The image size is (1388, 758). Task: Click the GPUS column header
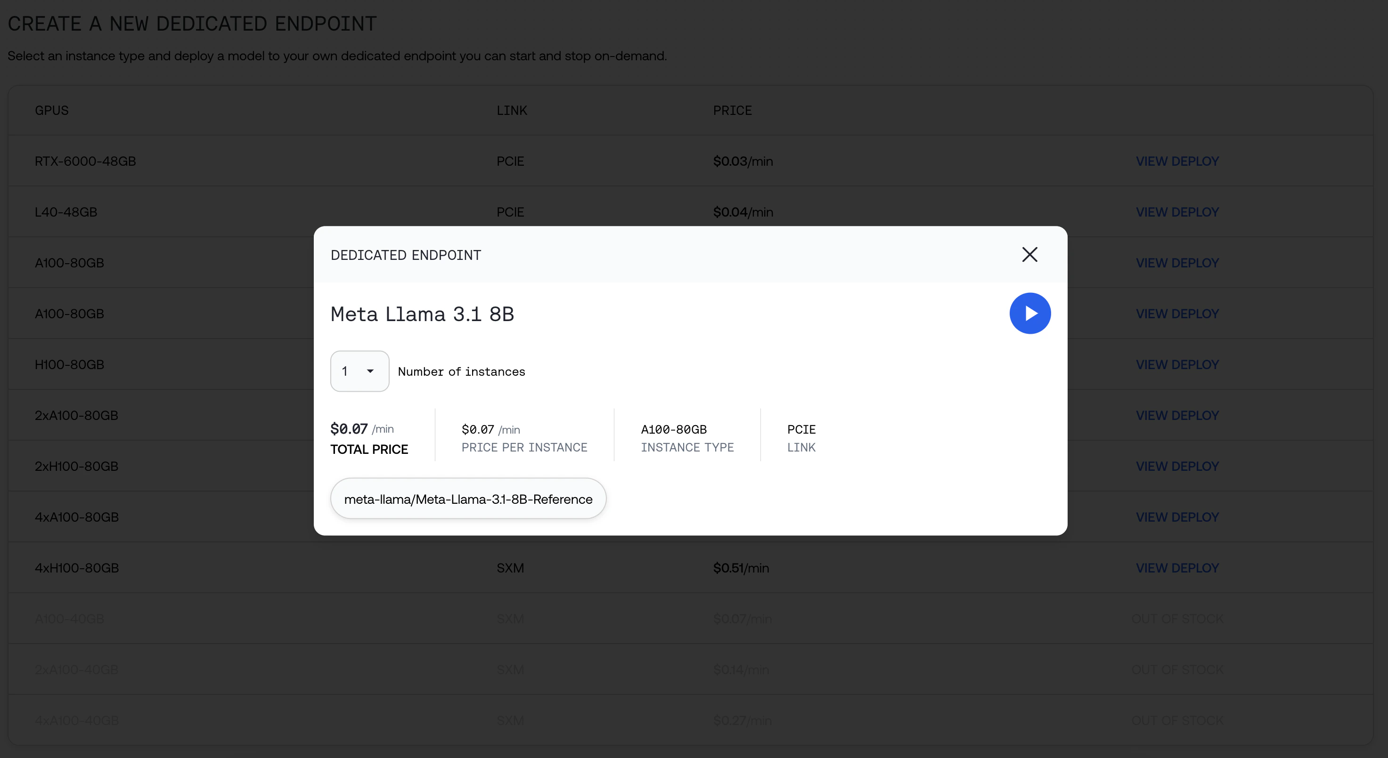pos(52,110)
